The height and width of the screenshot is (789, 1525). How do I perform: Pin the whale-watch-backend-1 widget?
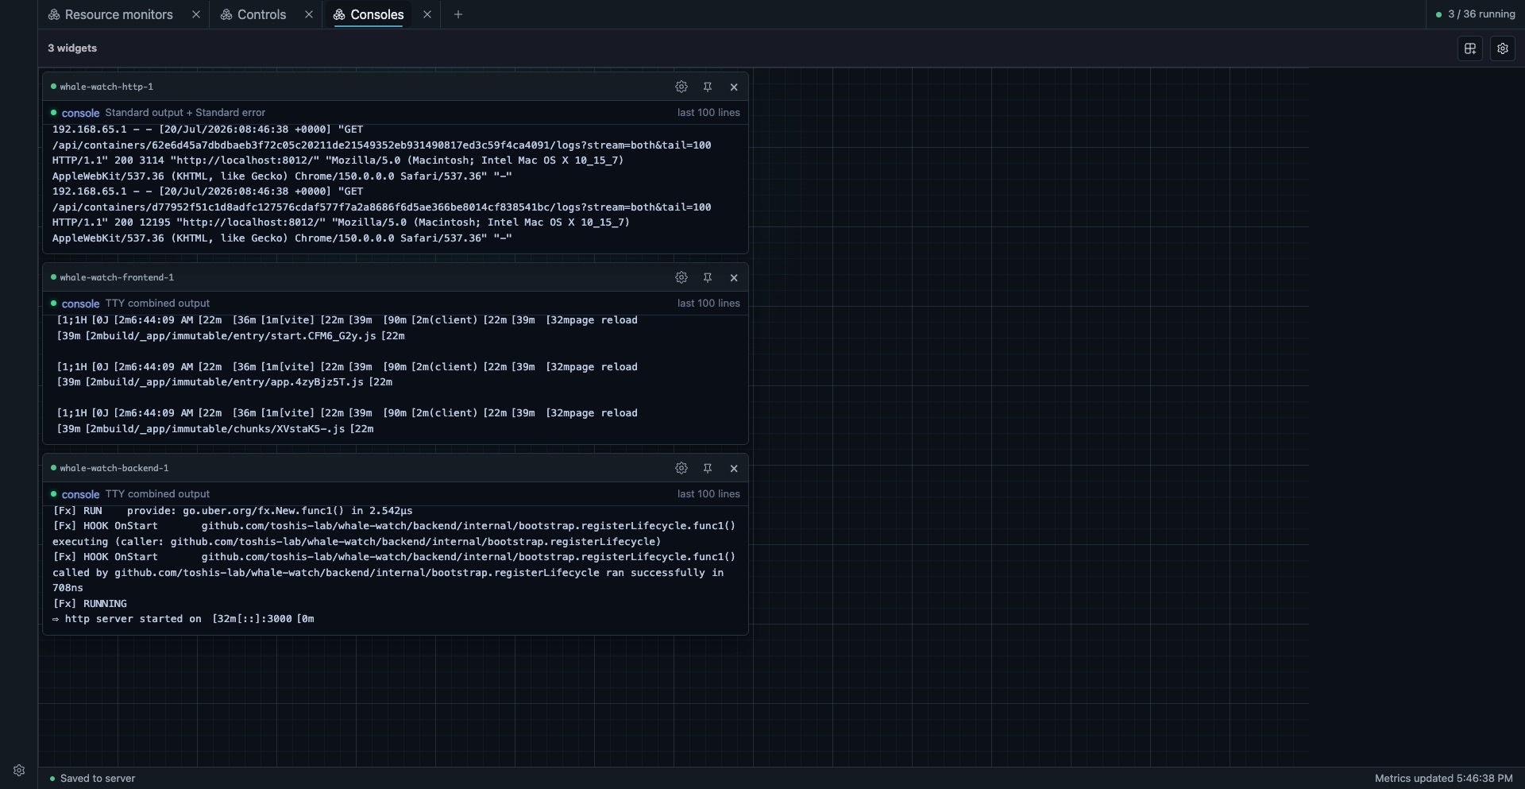click(708, 468)
